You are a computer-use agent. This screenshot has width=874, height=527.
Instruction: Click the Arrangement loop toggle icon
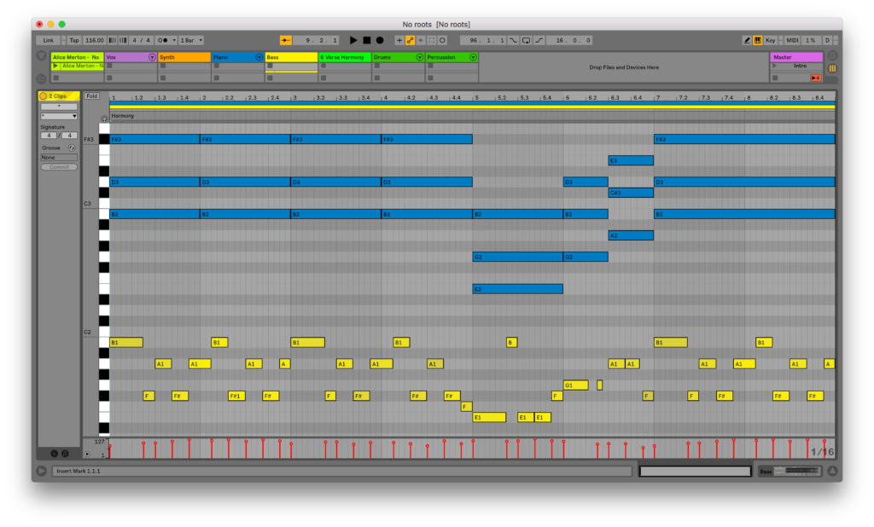pos(527,39)
